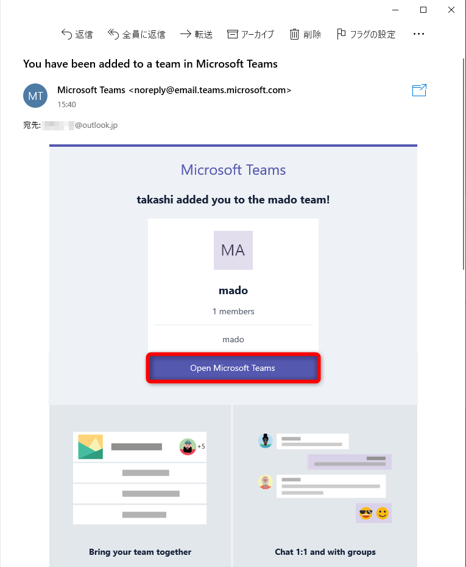Viewport: 466px width, 567px height.
Task: Click the Delete (削除) trash icon
Action: tap(294, 34)
